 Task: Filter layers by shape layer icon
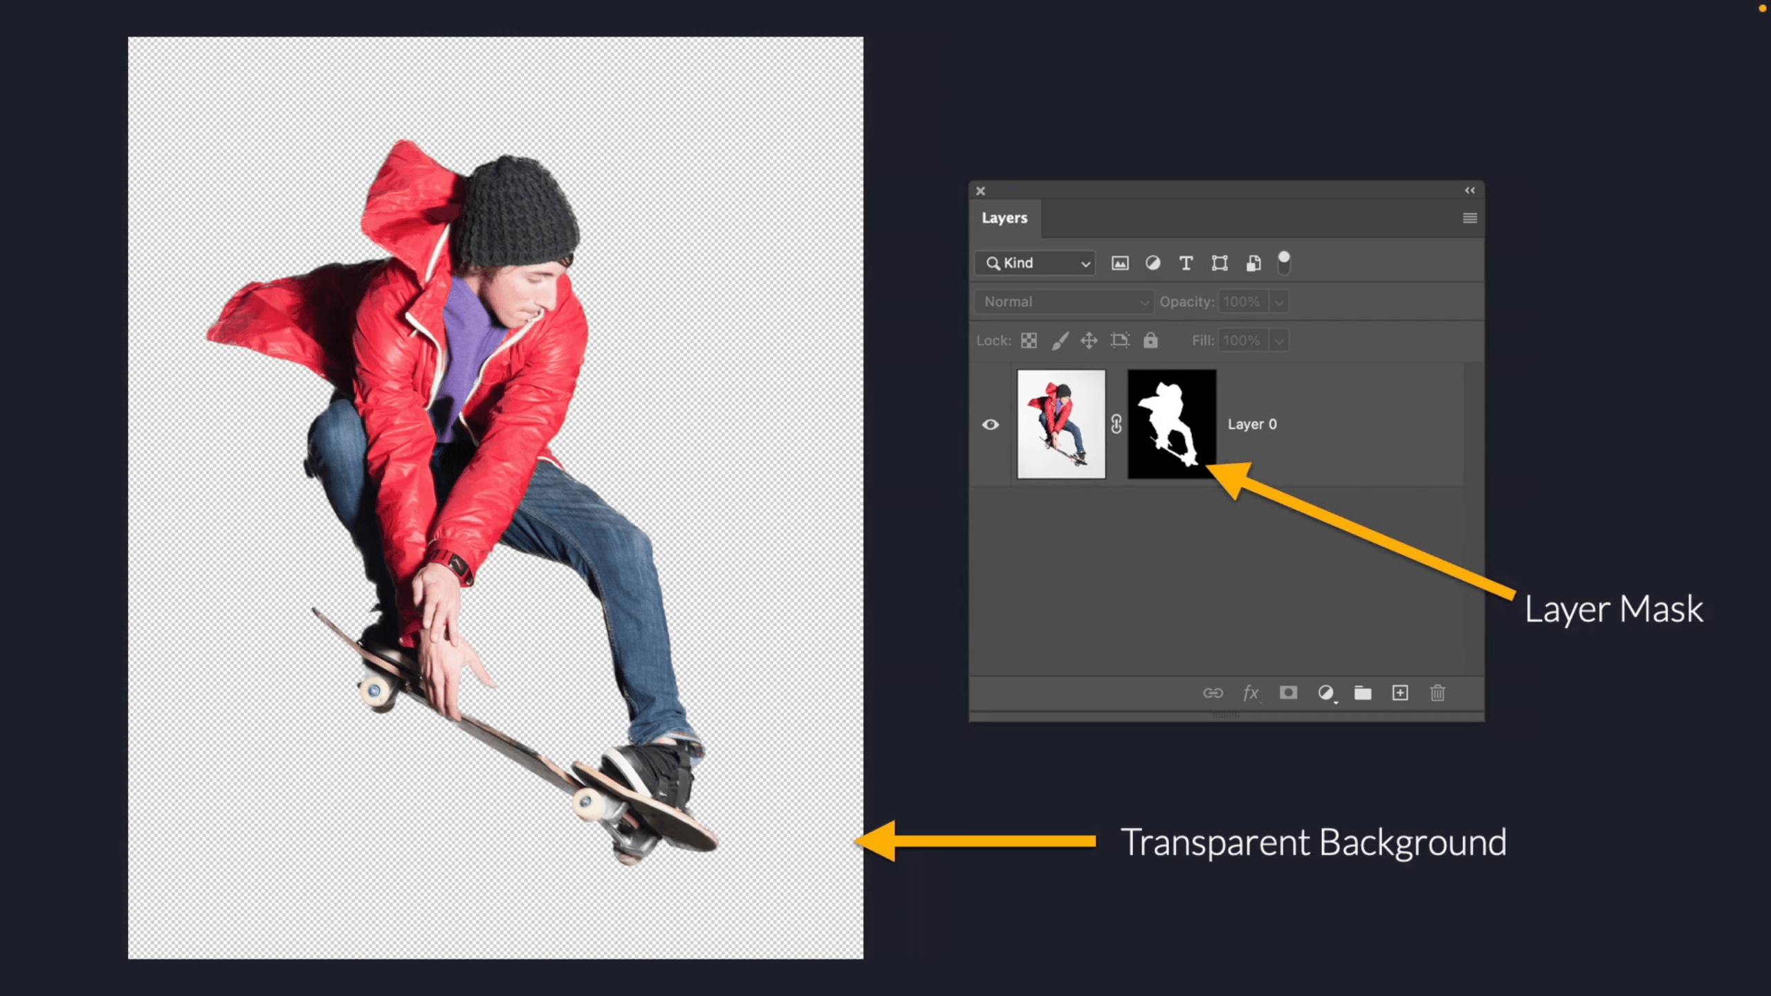point(1220,263)
